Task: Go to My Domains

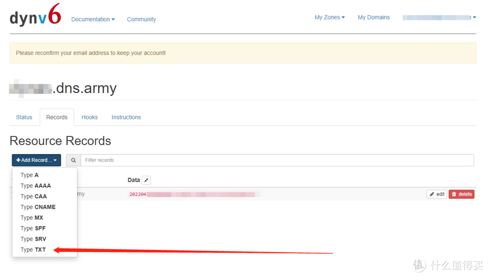Action: [x=374, y=18]
